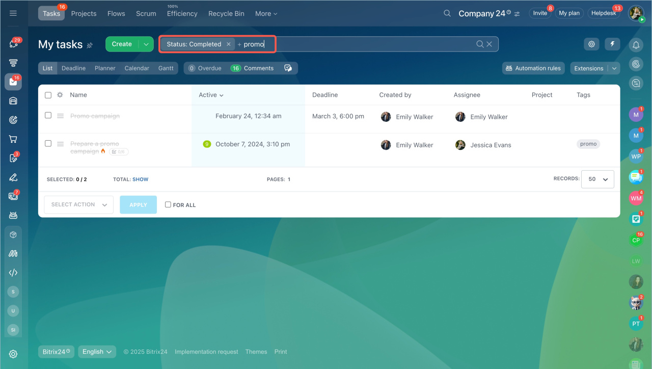
Task: Expand the Create button dropdown arrow
Action: 146,44
